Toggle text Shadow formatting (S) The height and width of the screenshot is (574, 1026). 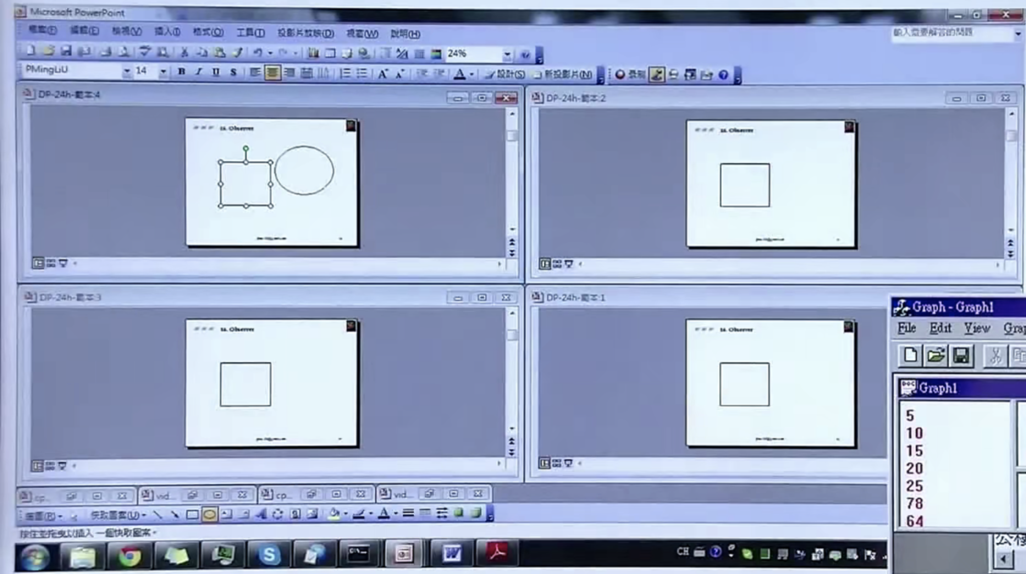[x=233, y=72]
